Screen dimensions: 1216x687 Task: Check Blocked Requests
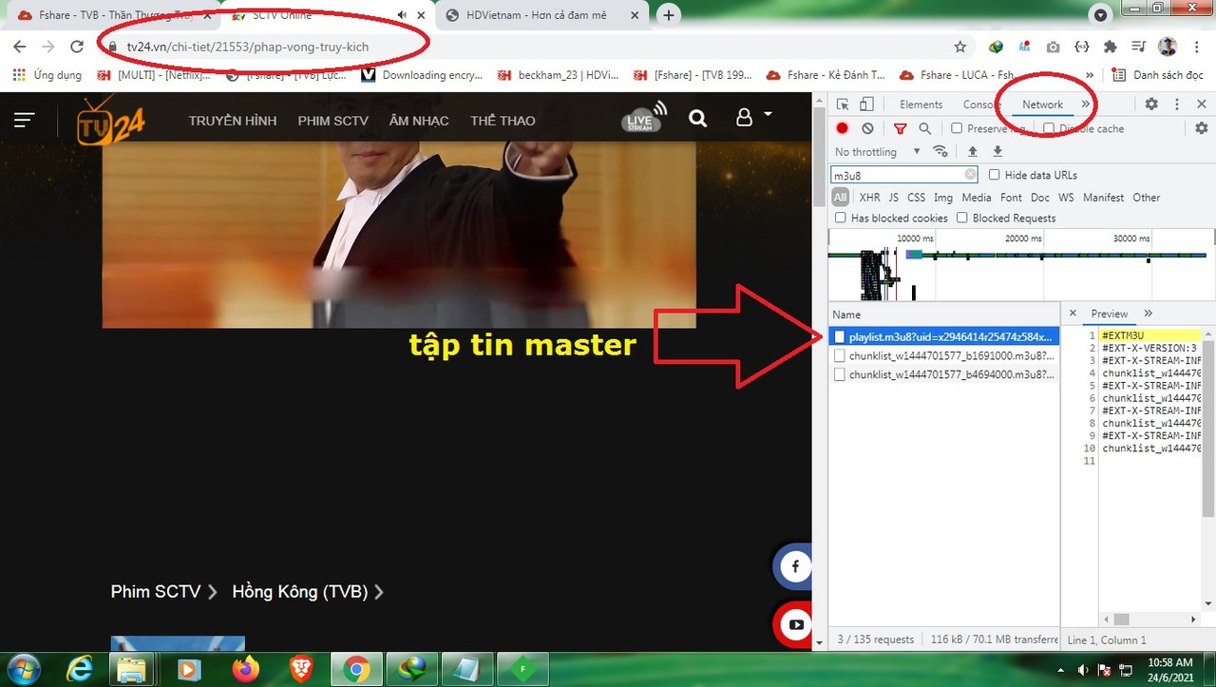click(x=962, y=218)
